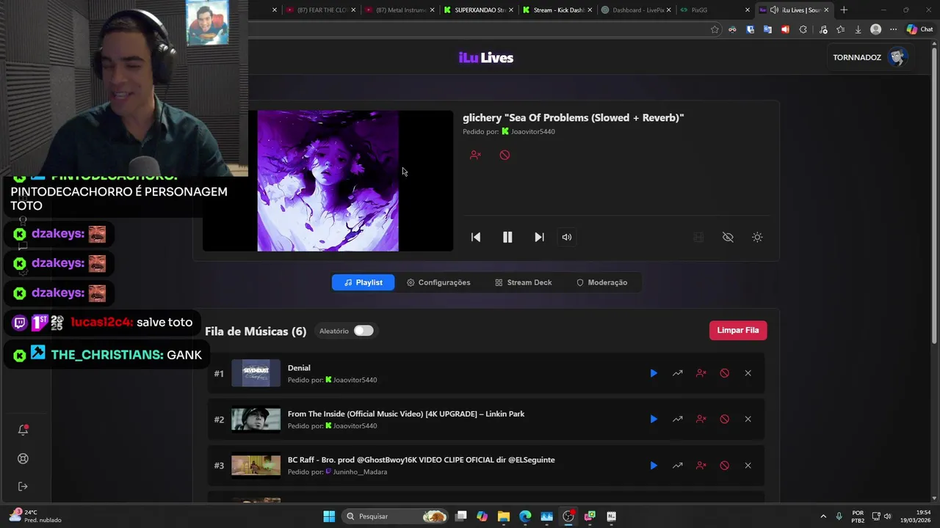The width and height of the screenshot is (940, 528).
Task: Open the Edge Copilot Chat button
Action: (921, 29)
